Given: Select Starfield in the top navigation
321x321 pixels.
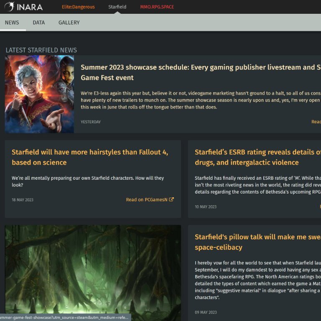Looking at the screenshot, I should [x=117, y=7].
